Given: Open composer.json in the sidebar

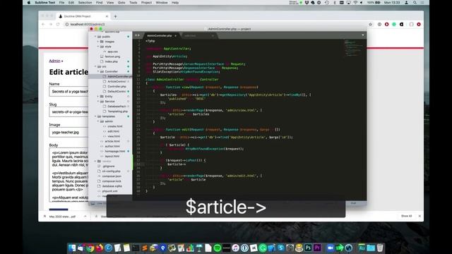Looking at the screenshot, I should tap(112, 176).
